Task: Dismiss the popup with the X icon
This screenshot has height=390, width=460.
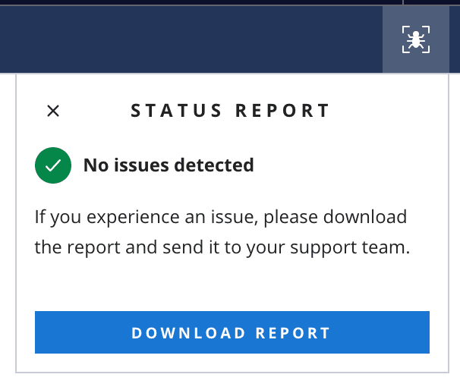Action: 53,111
